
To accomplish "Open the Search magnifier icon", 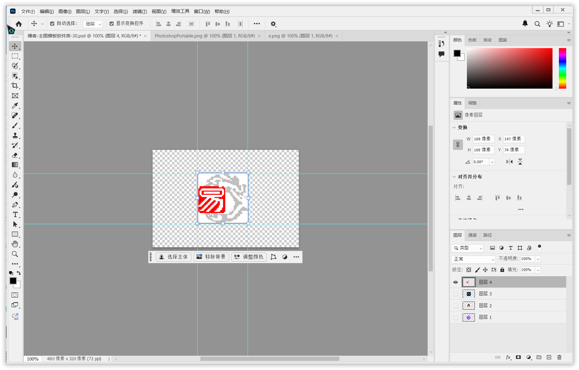I will (537, 24).
